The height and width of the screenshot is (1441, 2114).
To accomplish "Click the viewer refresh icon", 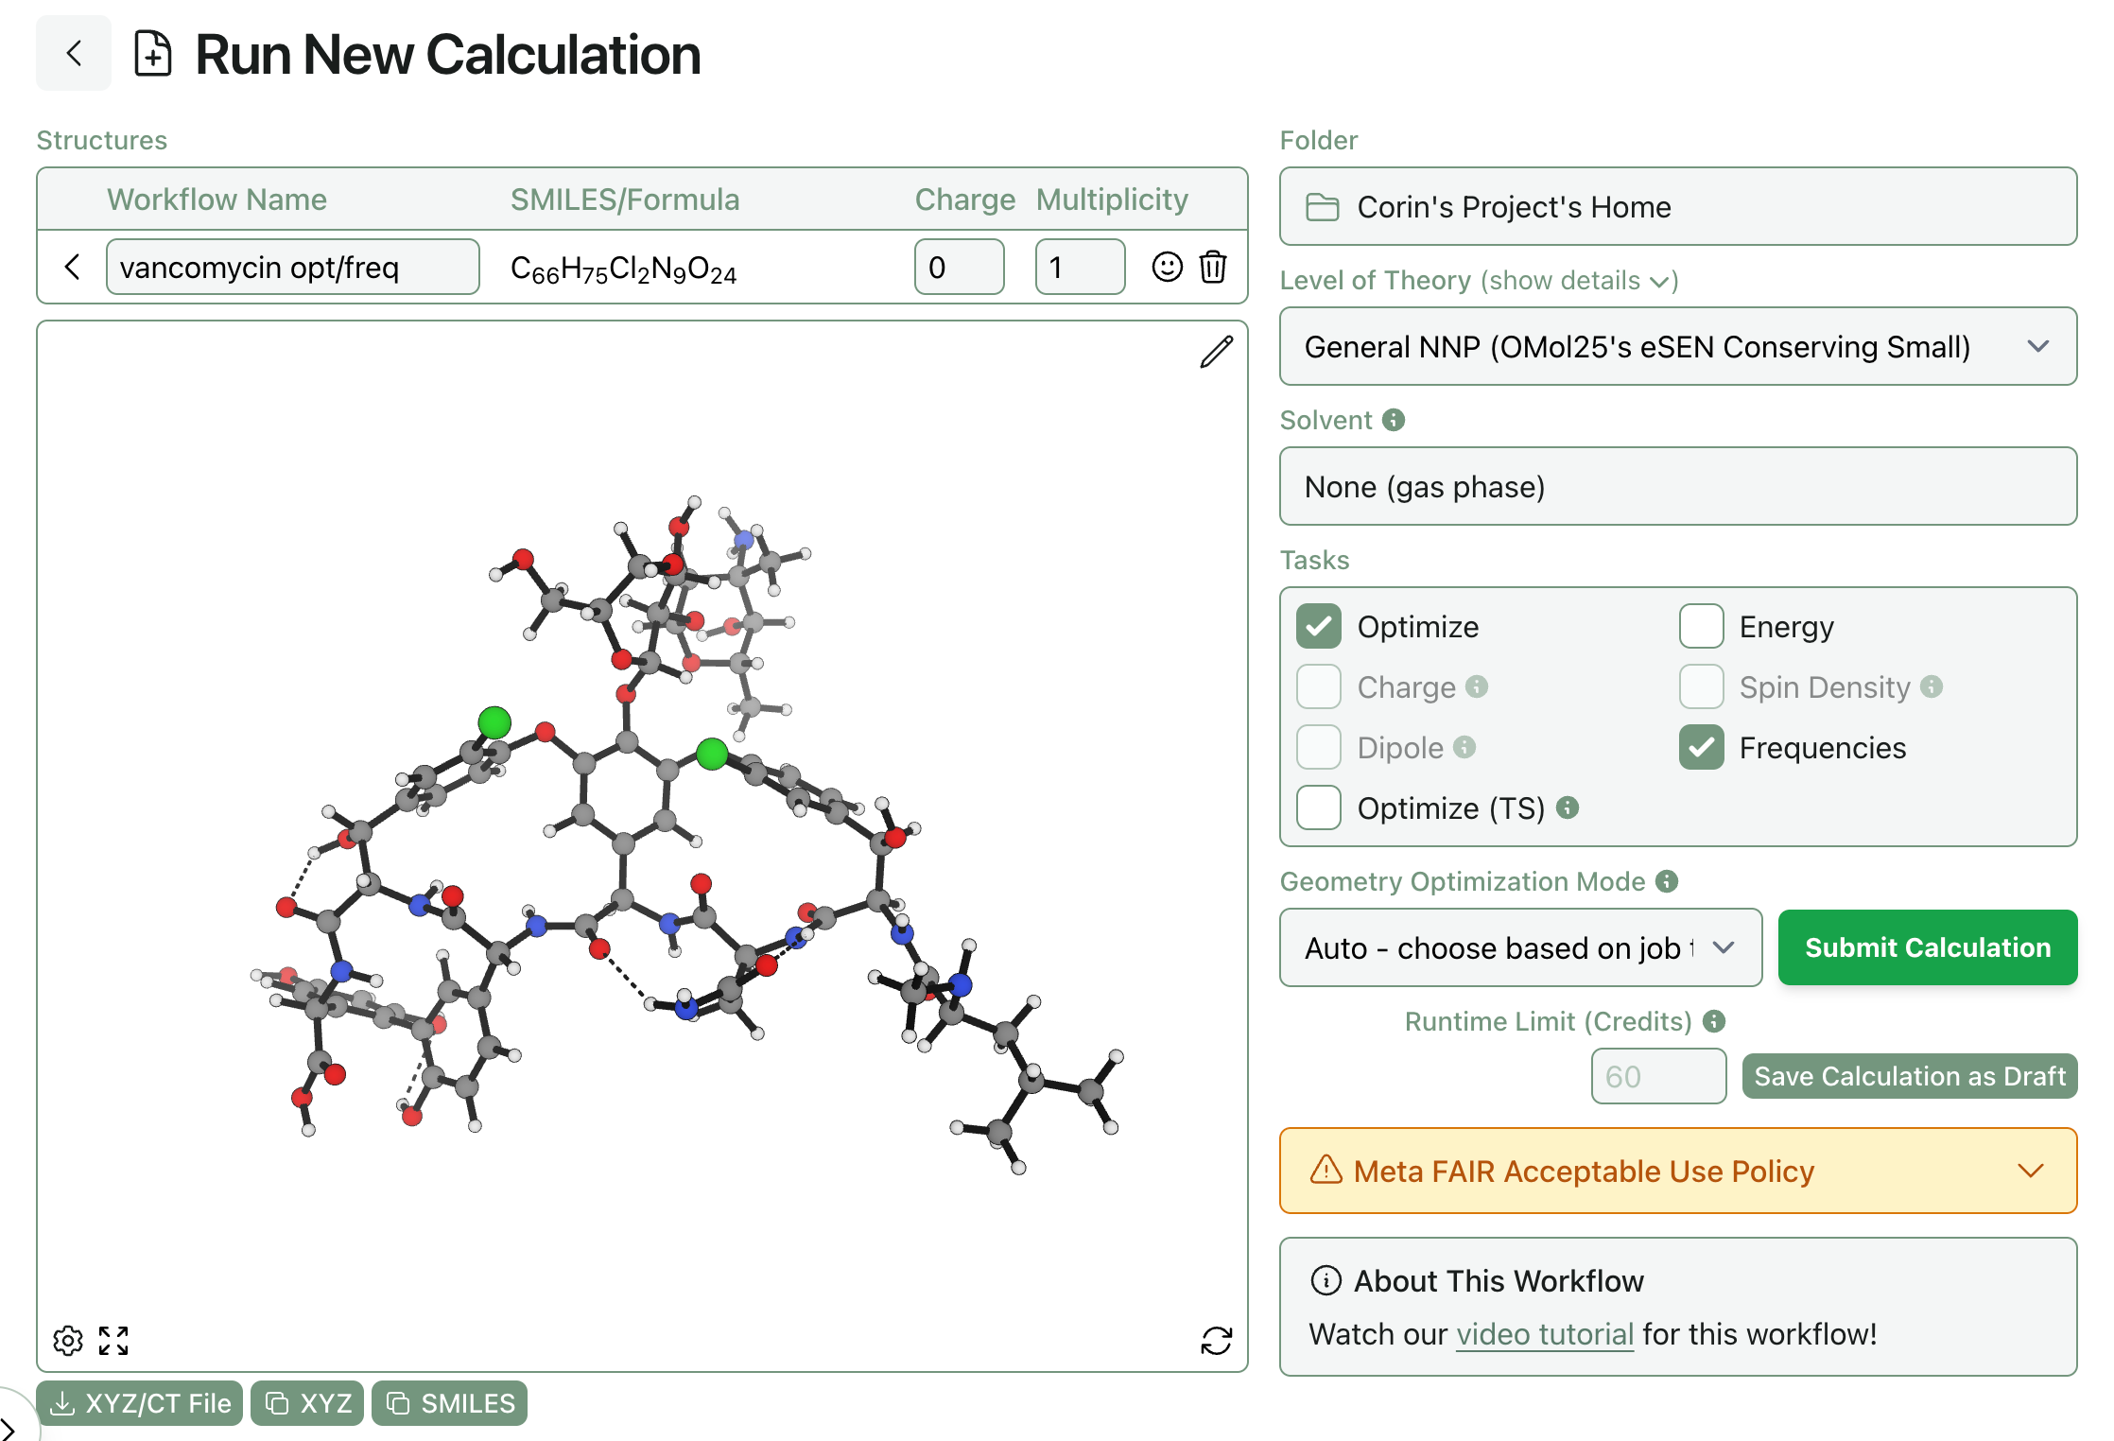I will [1216, 1340].
